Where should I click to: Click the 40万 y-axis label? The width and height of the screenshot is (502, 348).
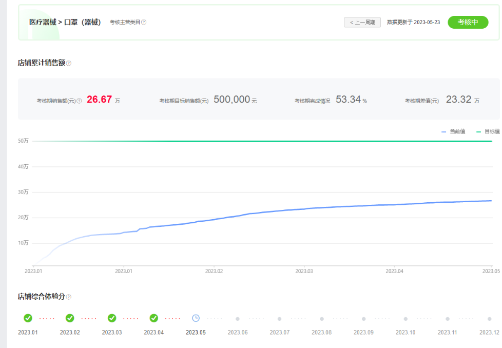[x=23, y=166]
